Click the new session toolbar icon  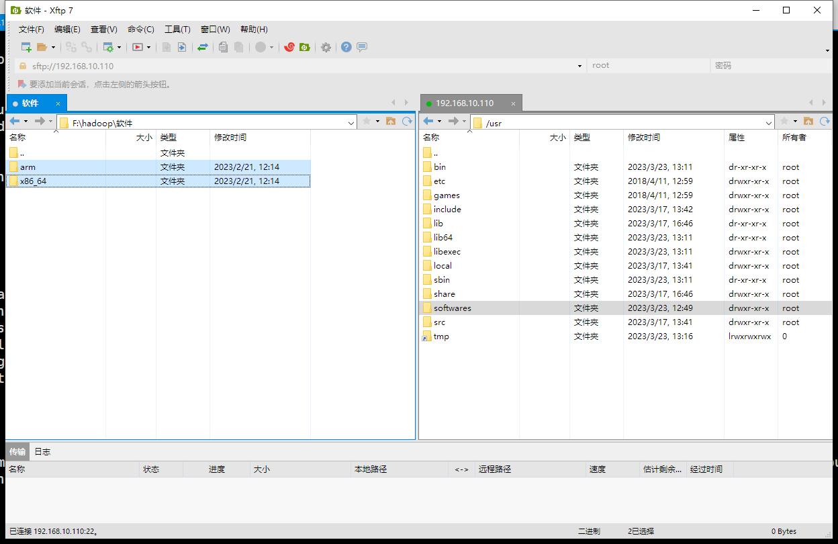click(26, 47)
